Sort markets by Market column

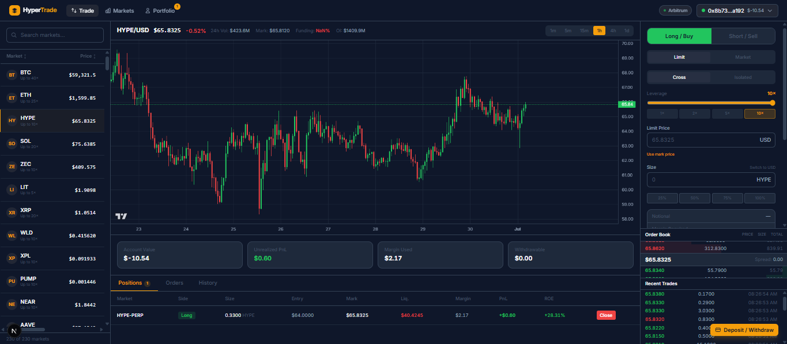pyautogui.click(x=16, y=56)
